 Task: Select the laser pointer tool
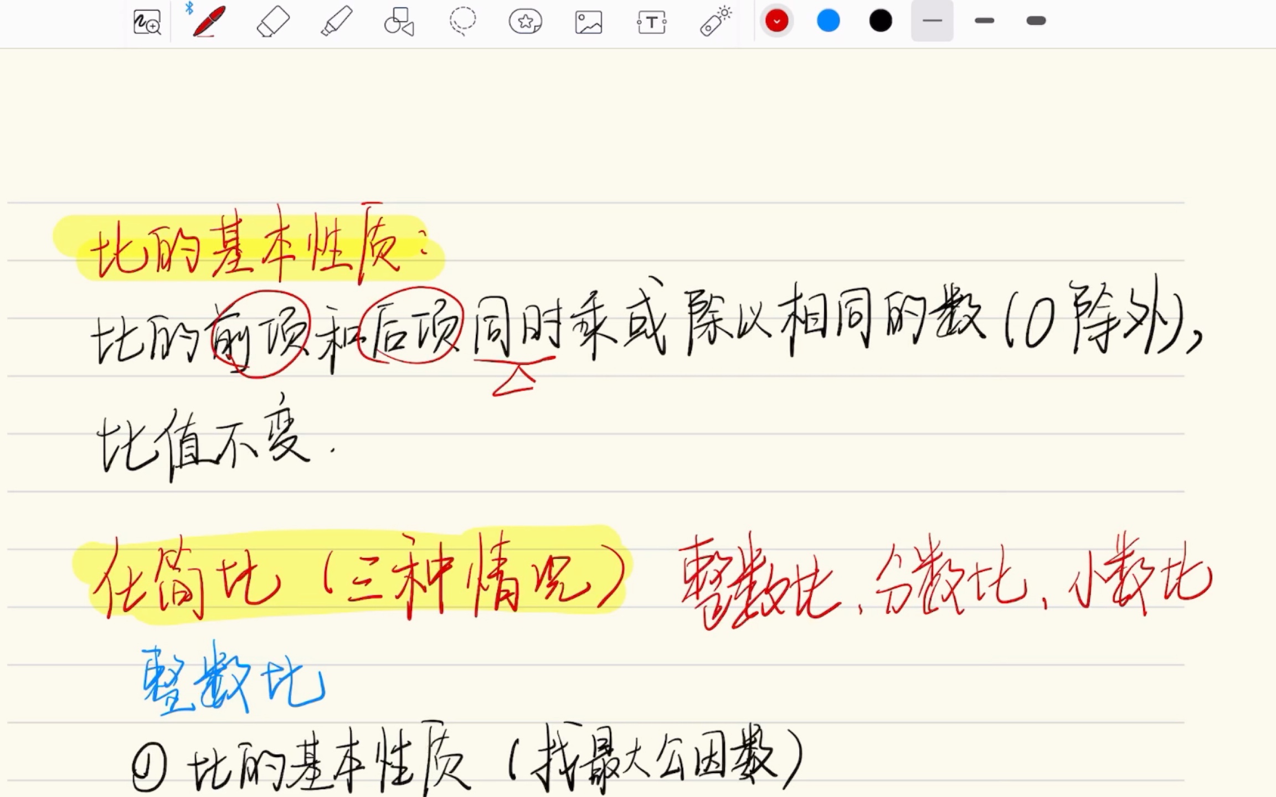click(x=715, y=21)
